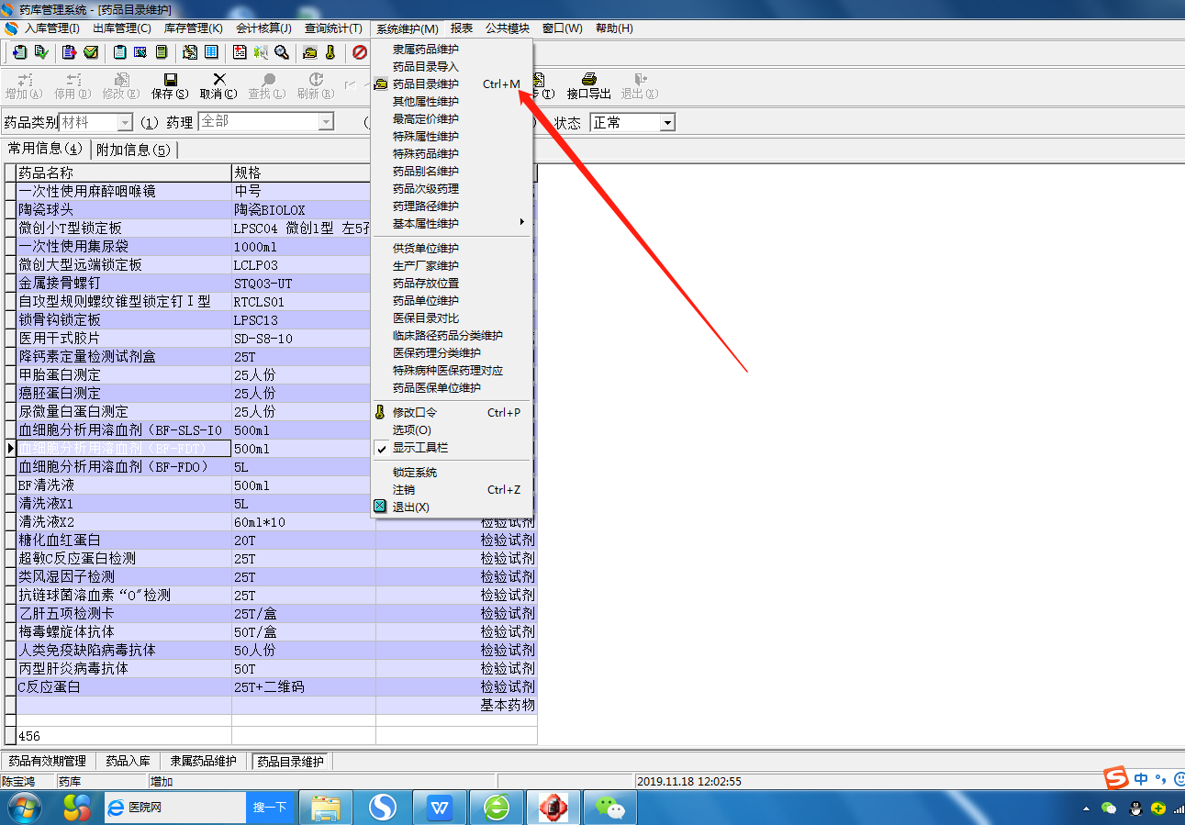1185x825 pixels.
Task: Click the red-cross document toolbar icon
Action: 240,52
